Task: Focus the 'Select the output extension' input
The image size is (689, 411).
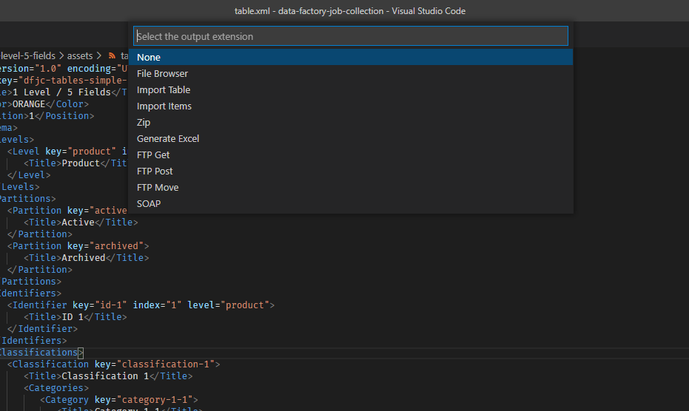Action: click(x=350, y=36)
